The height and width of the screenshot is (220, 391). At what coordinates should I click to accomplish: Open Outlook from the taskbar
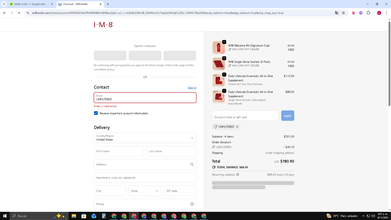(94, 216)
